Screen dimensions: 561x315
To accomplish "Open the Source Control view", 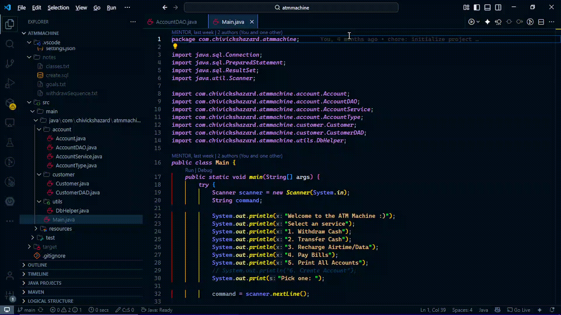I will tap(10, 64).
